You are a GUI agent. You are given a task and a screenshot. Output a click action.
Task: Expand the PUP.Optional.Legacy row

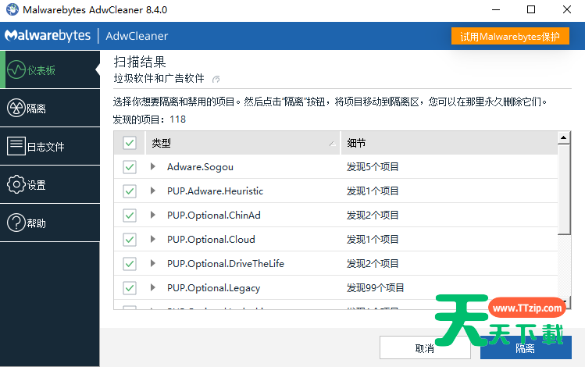152,287
